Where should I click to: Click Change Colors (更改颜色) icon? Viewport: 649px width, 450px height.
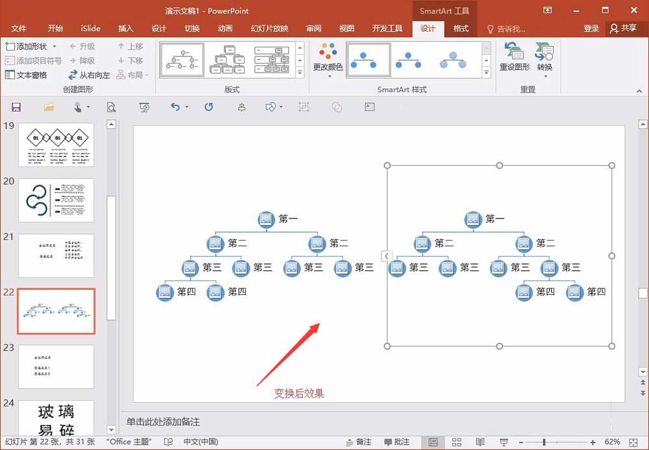point(328,60)
